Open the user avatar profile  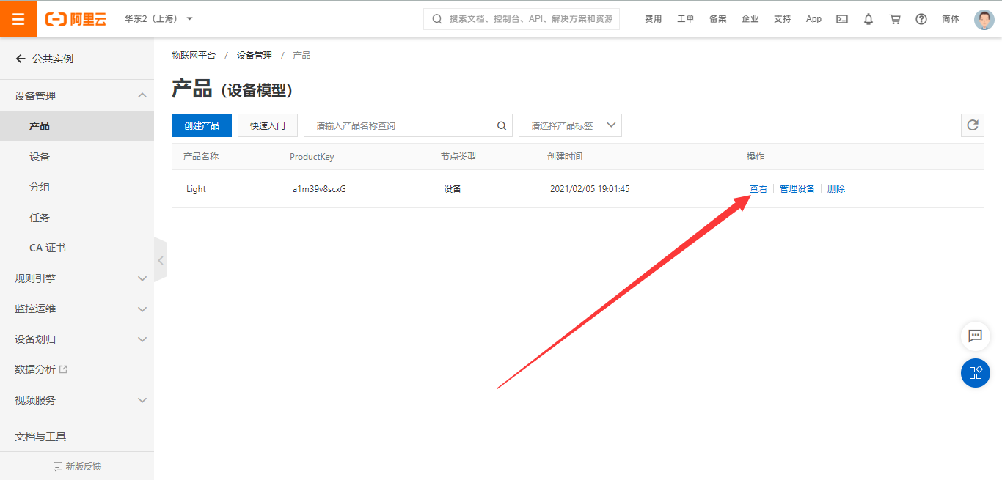tap(983, 19)
